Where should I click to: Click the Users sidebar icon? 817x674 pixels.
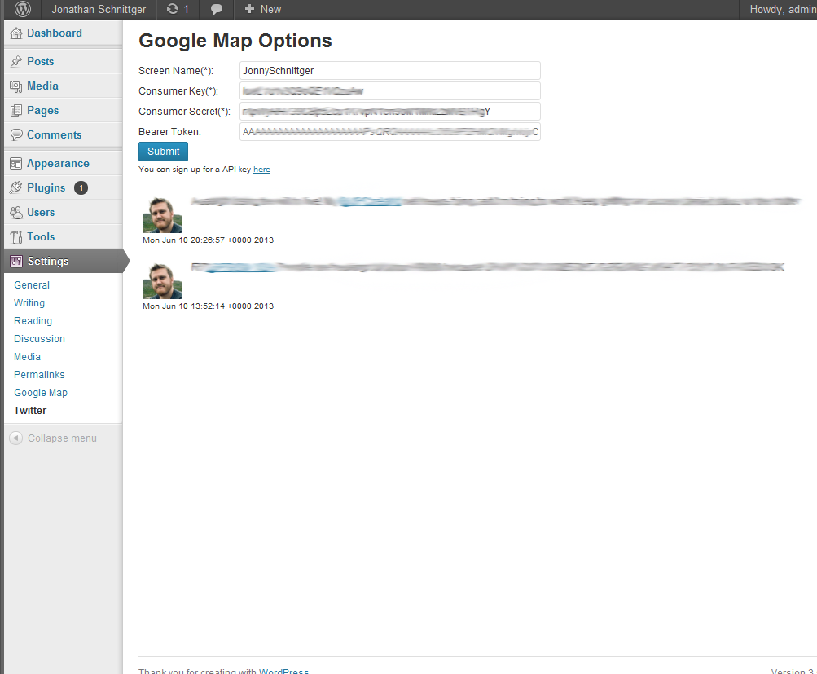click(16, 212)
